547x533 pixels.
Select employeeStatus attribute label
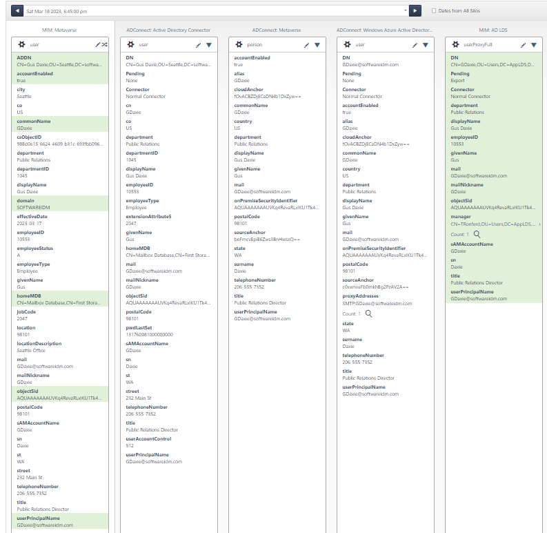[35, 249]
